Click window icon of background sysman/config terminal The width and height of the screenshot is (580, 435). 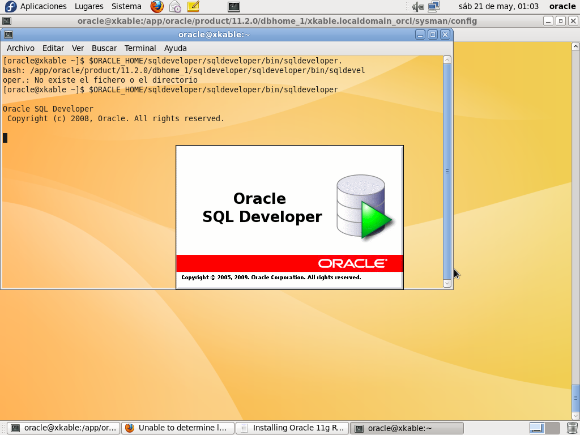pyautogui.click(x=7, y=21)
